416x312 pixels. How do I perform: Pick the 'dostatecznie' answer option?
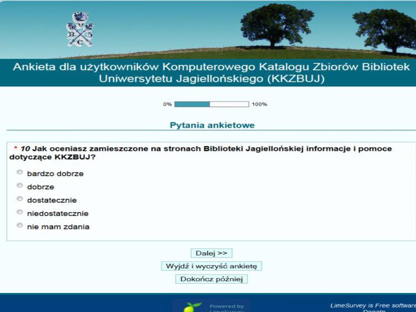(x=19, y=199)
